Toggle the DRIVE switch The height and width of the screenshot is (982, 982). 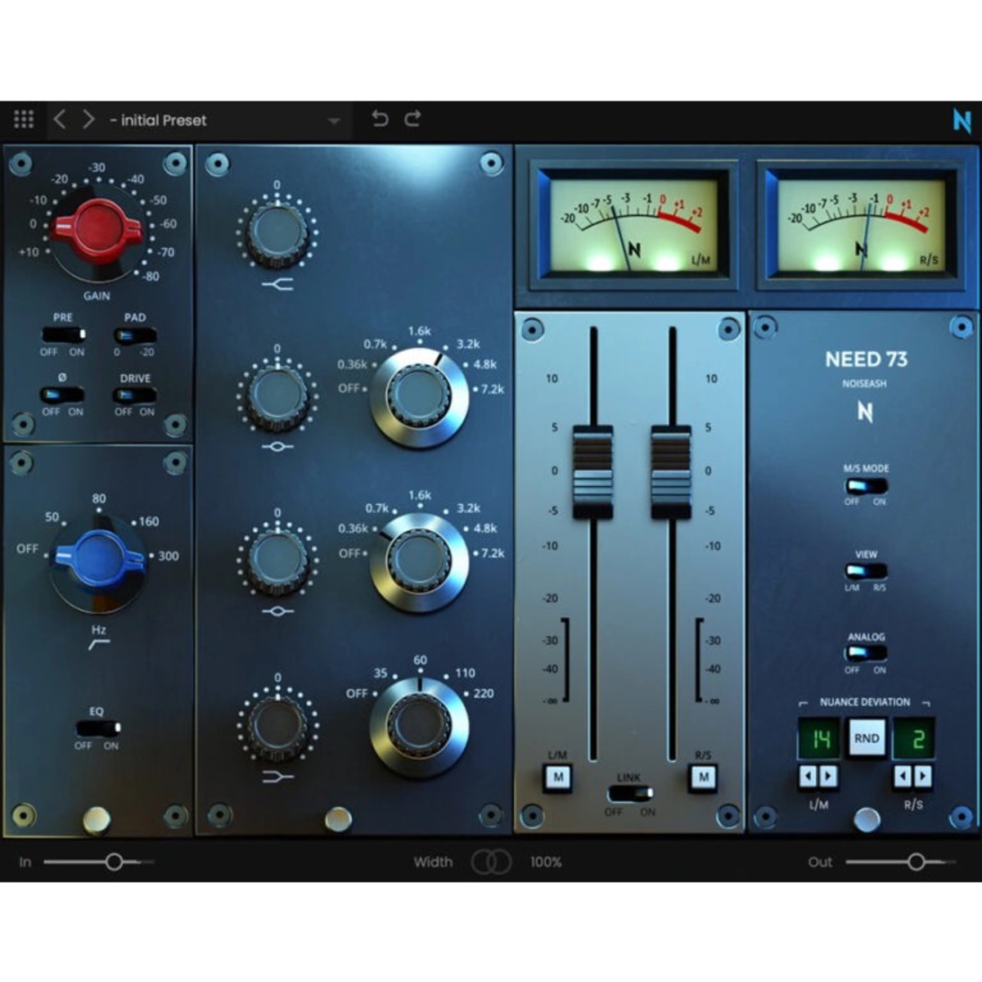(135, 395)
